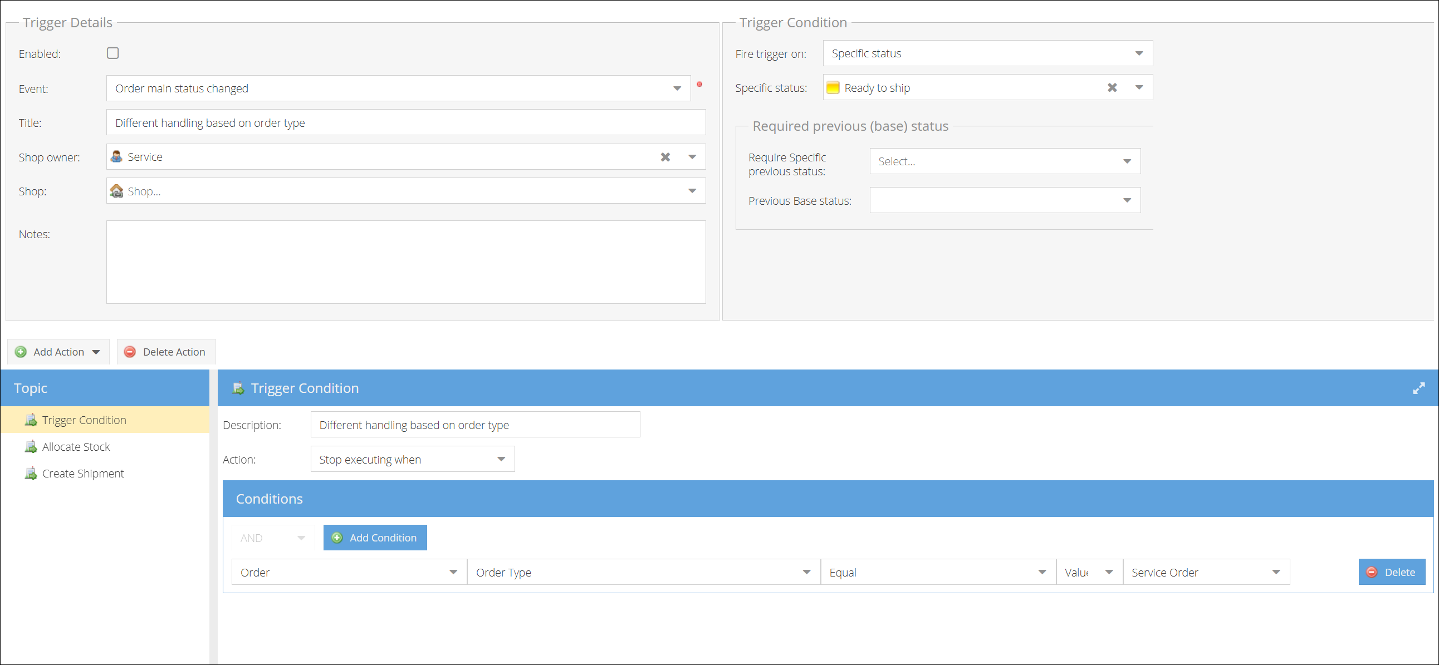The width and height of the screenshot is (1439, 665).
Task: Click the yellow Ready to ship swatch
Action: (833, 88)
